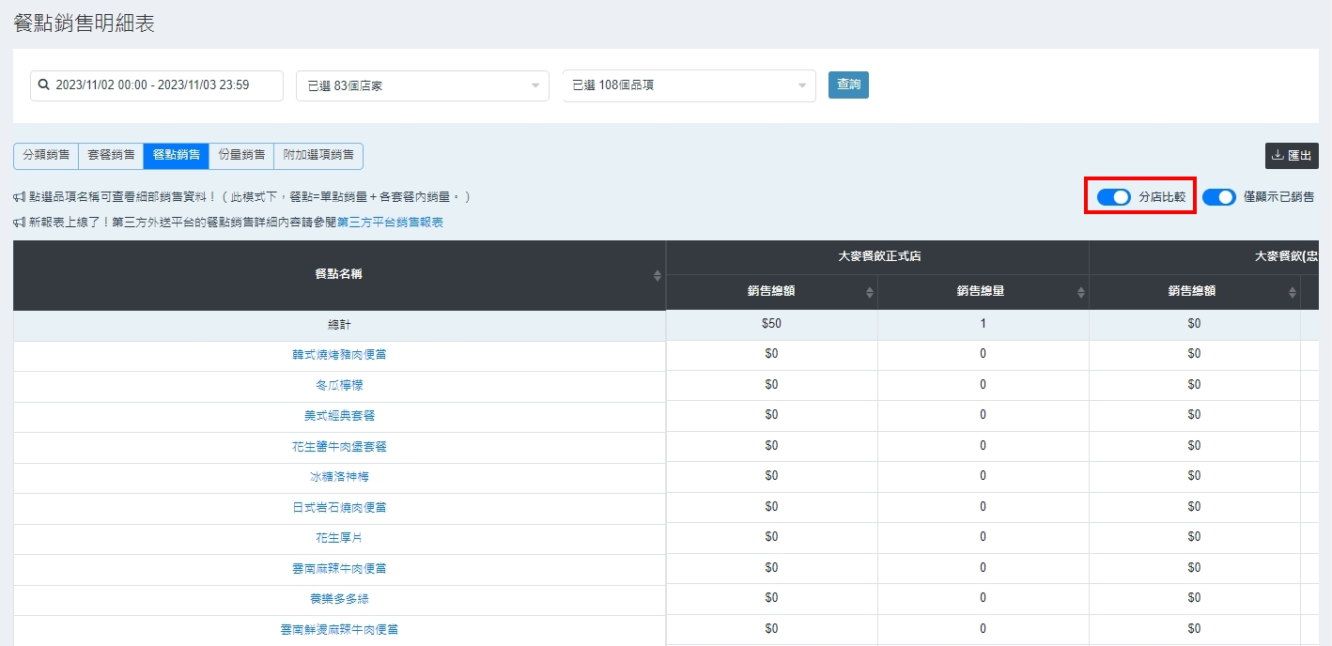1332x646 pixels.
Task: Click the megaphone icon beside 點選品項名稱 notice
Action: coord(20,197)
